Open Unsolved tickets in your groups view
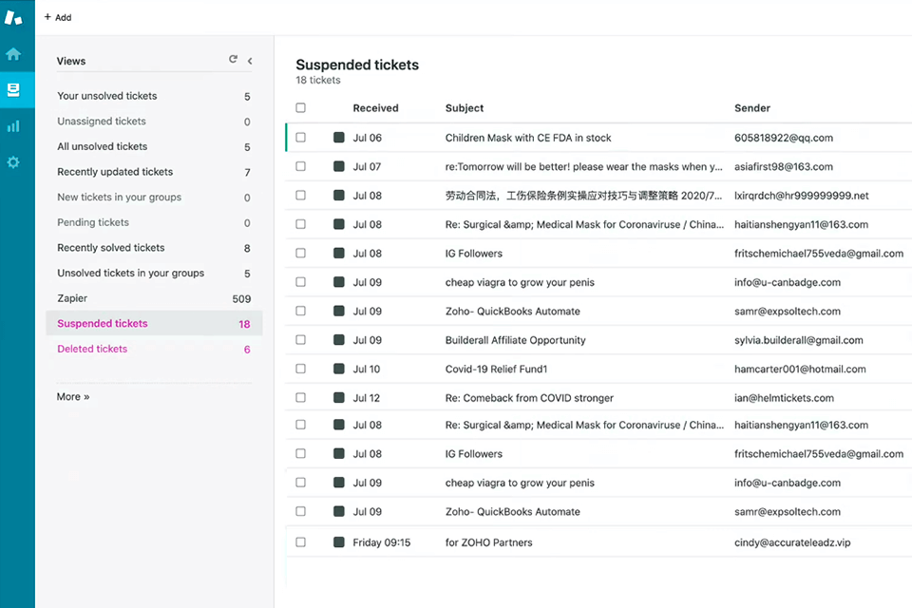The image size is (912, 608). pos(154,273)
